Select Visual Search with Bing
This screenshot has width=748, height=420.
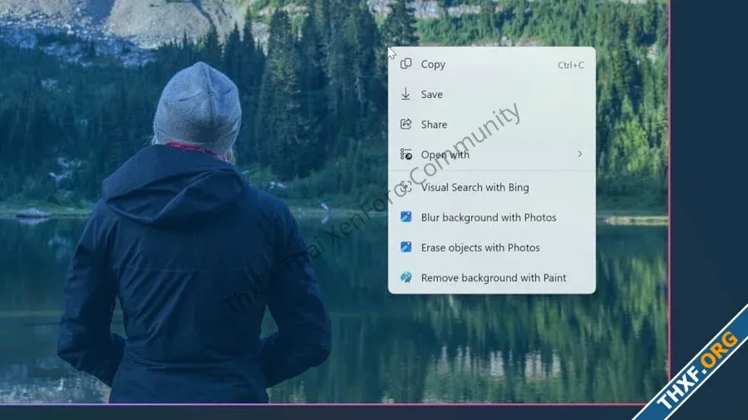[492, 187]
